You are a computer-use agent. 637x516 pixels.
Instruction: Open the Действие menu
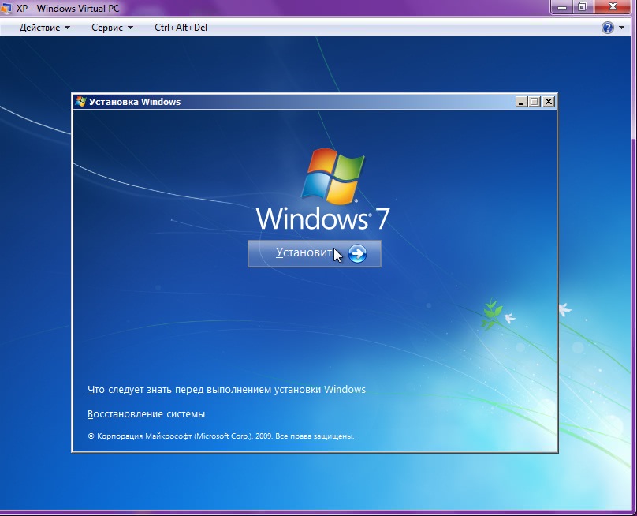point(45,28)
